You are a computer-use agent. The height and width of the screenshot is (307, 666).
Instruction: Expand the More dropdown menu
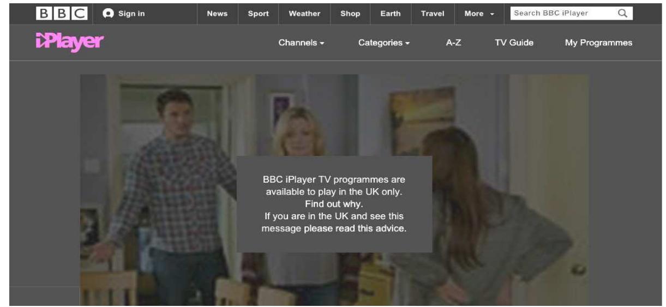point(479,14)
